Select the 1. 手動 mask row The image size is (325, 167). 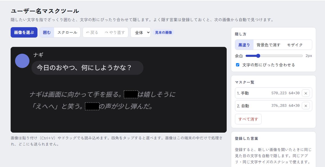(273, 93)
